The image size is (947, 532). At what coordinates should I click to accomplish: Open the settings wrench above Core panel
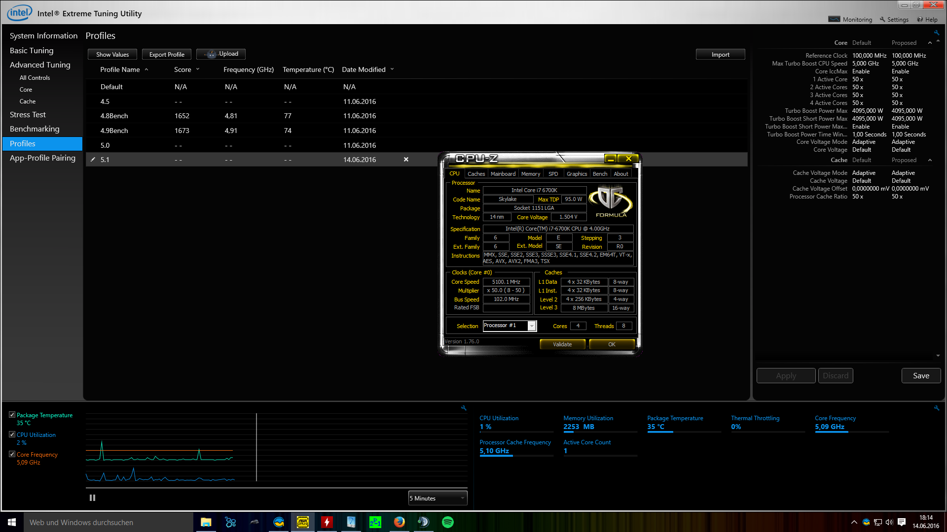click(x=936, y=33)
